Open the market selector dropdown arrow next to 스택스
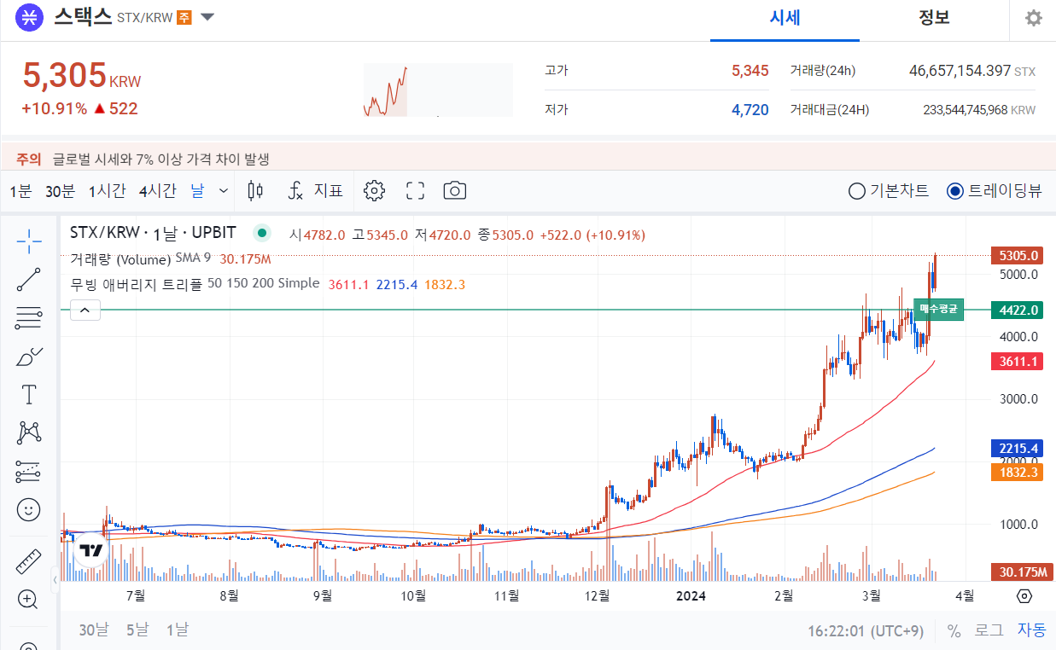 207,17
